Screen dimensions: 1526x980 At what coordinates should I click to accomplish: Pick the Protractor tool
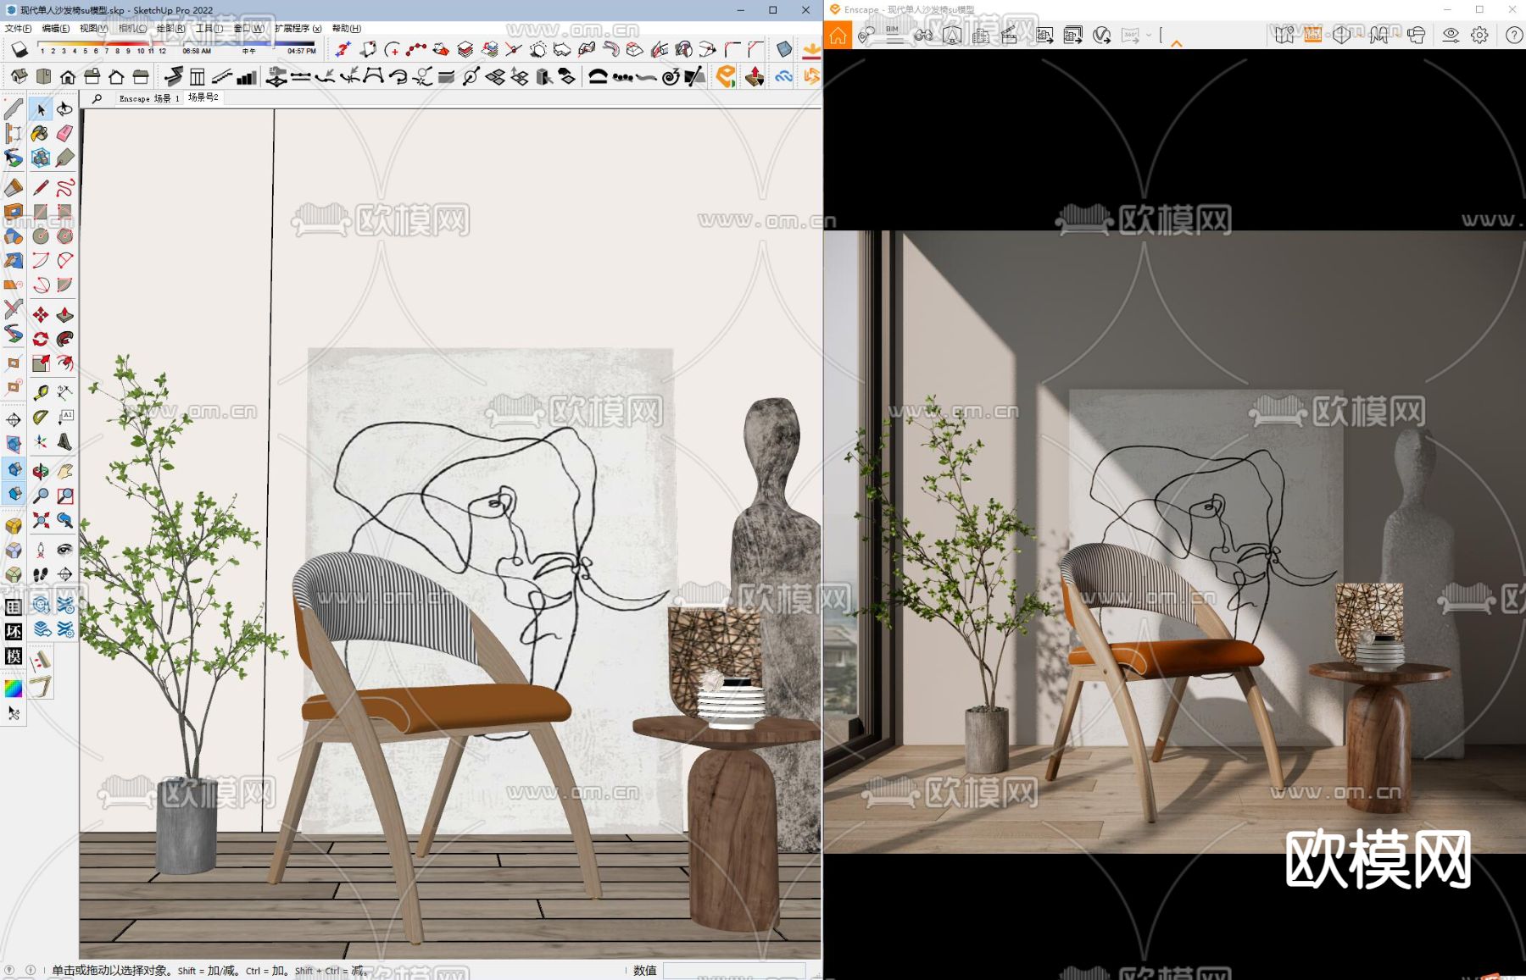pyautogui.click(x=40, y=417)
